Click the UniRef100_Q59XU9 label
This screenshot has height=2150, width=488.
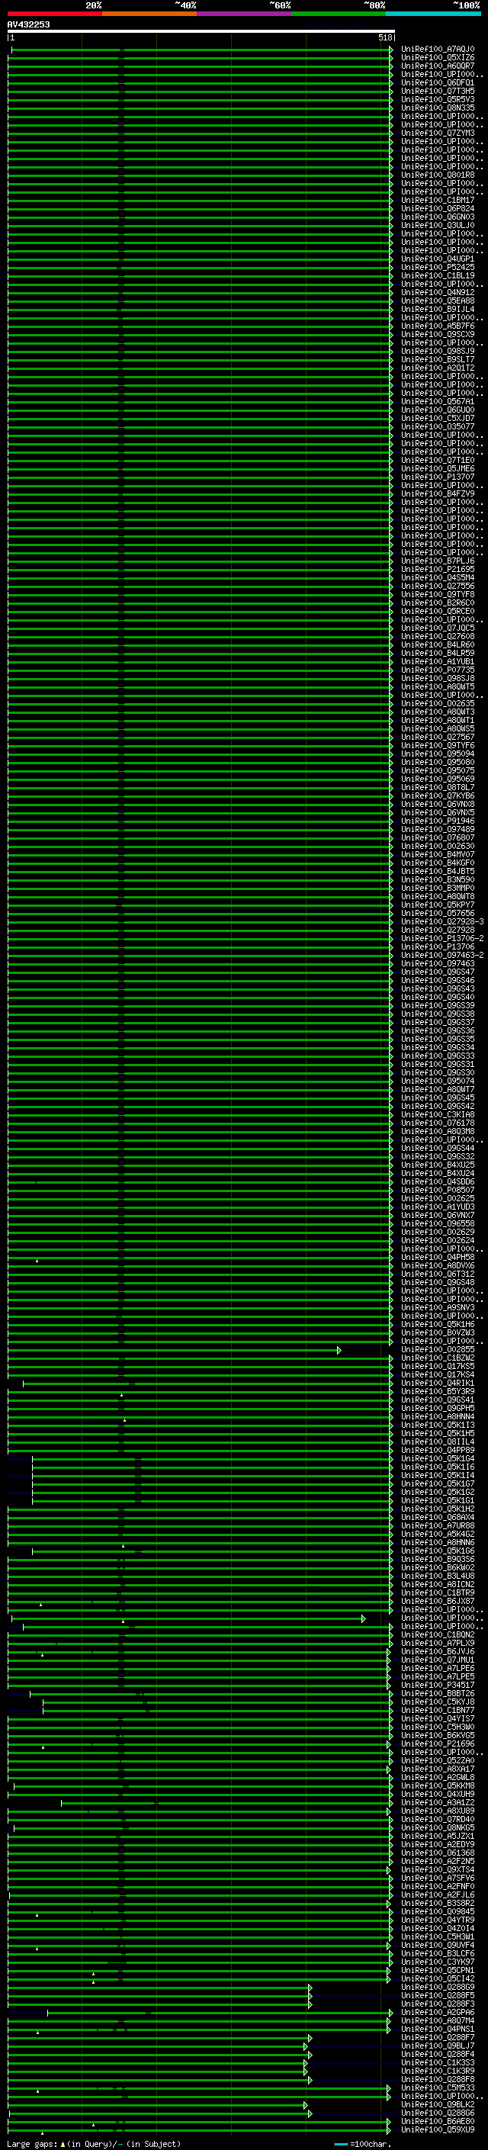pos(438,2129)
